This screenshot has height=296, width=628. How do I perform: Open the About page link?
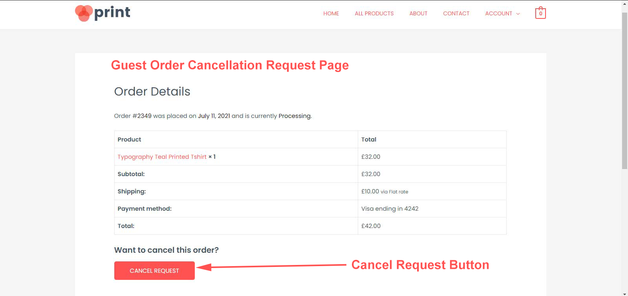point(418,13)
